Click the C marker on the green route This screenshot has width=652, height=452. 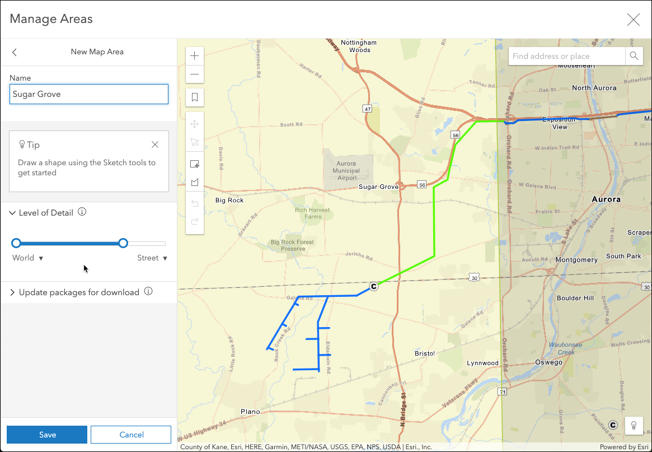pyautogui.click(x=374, y=286)
